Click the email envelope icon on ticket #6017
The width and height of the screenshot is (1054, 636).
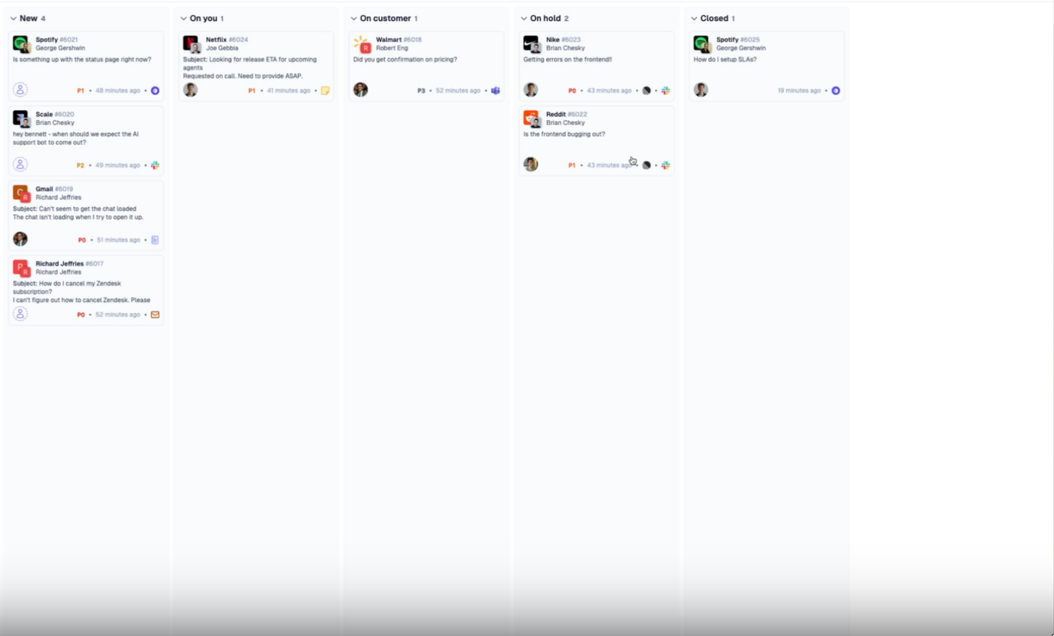155,314
